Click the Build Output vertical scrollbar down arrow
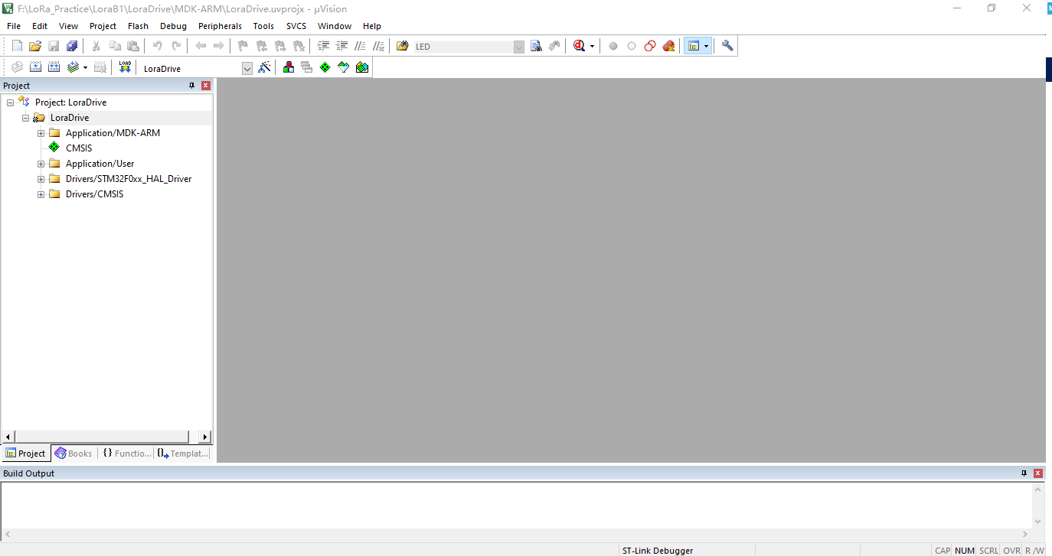 click(1038, 522)
